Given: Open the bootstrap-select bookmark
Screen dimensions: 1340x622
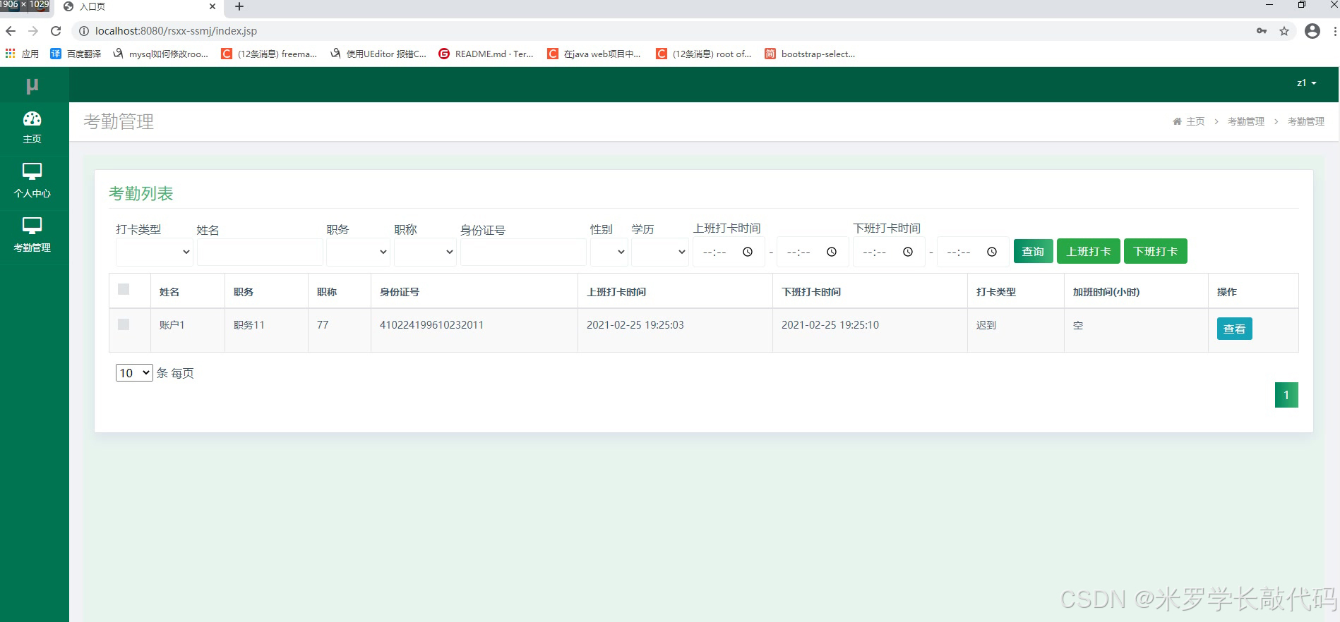Looking at the screenshot, I should point(810,54).
